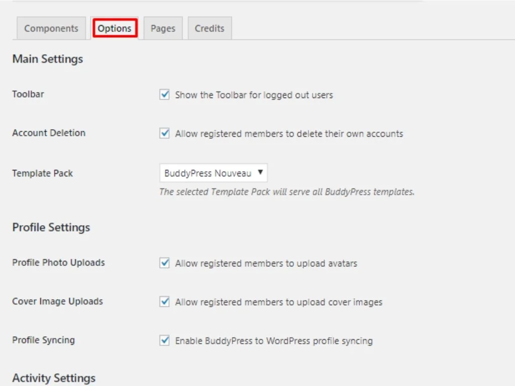Go to the Credits tab
Viewport: 515px width, 386px height.
coord(209,29)
